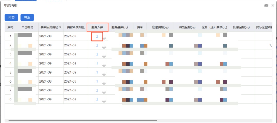Click the 应补（退）费额(元) column header

tap(214, 27)
